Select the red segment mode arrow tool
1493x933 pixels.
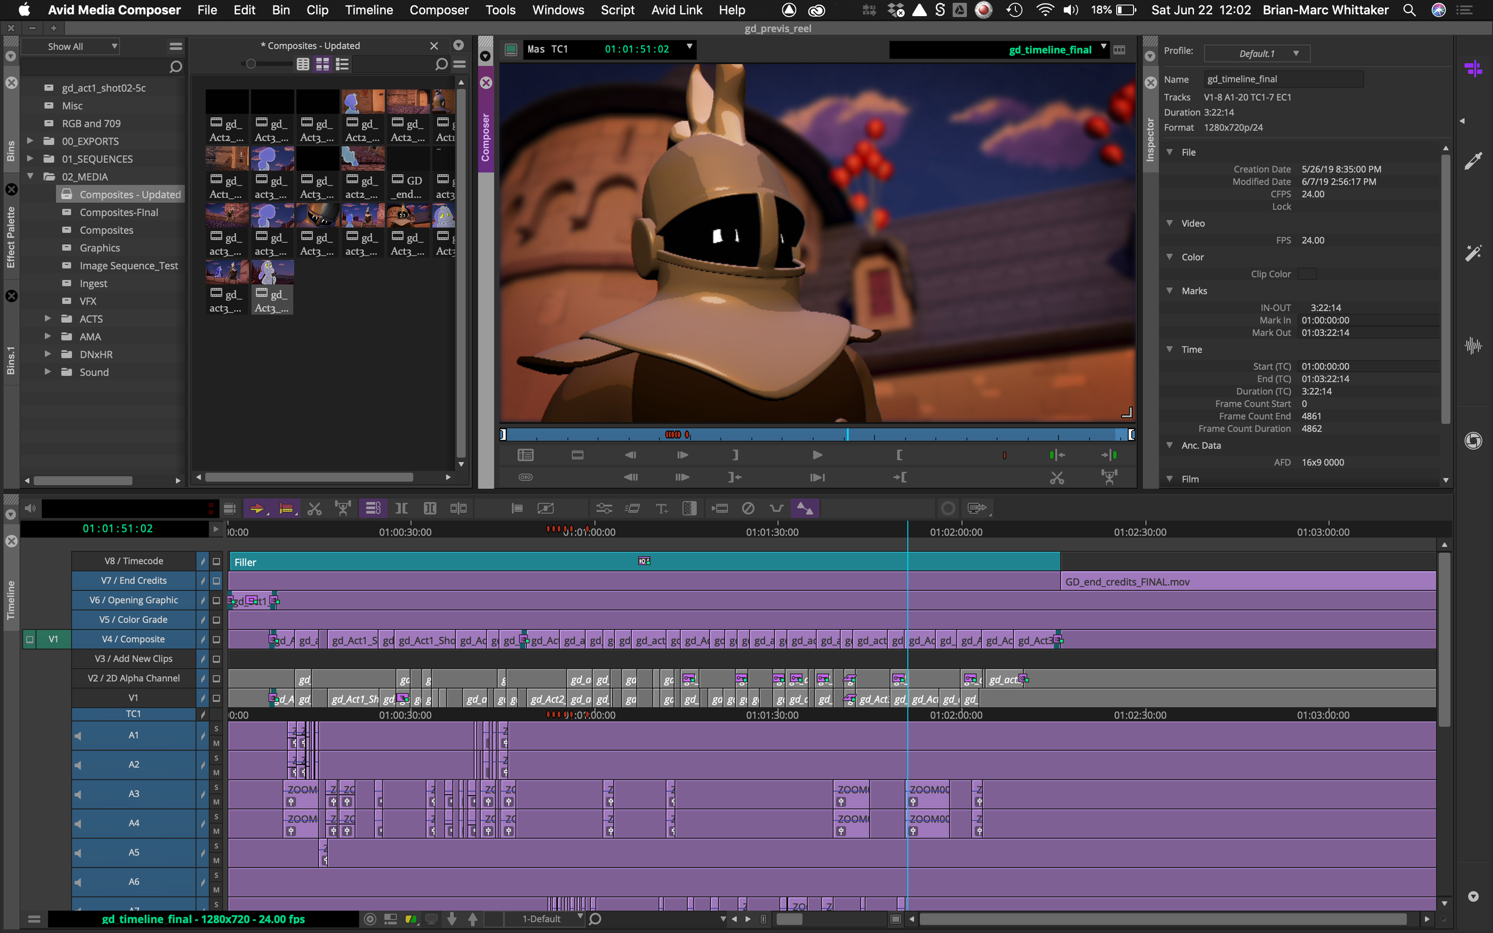(x=257, y=509)
